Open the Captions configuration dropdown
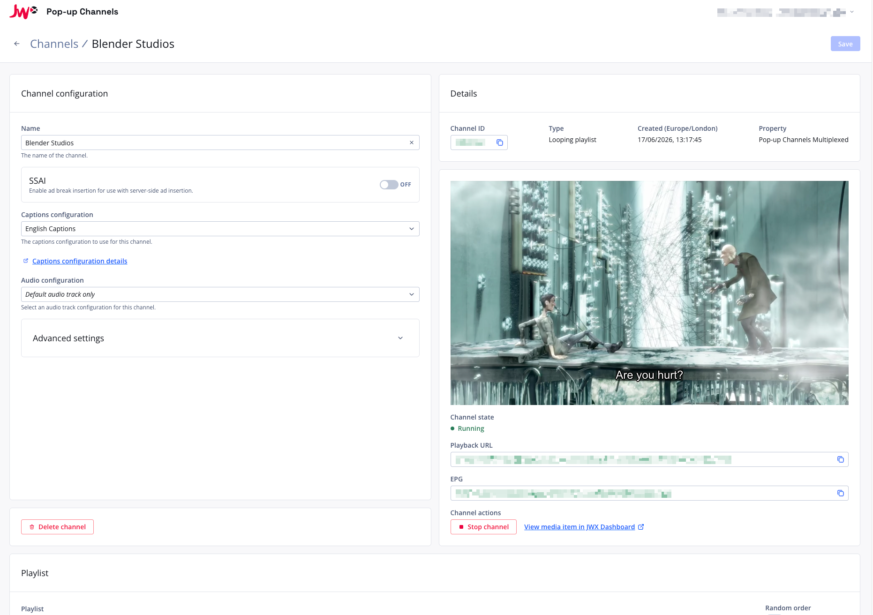Image resolution: width=873 pixels, height=615 pixels. click(220, 229)
